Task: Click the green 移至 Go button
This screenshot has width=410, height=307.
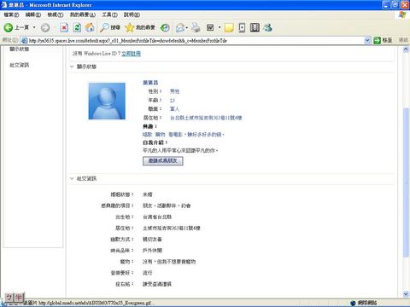Action: (384, 40)
